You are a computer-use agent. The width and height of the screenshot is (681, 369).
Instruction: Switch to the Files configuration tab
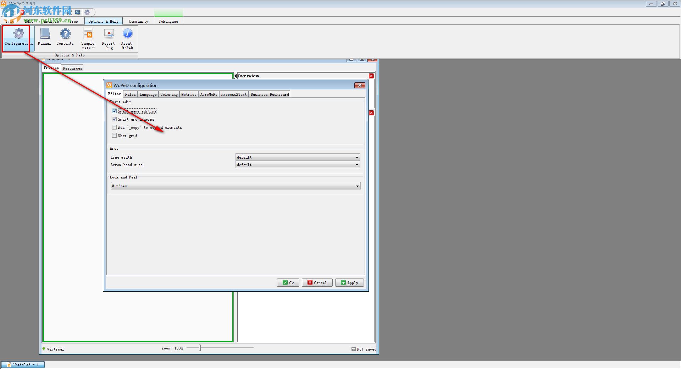[x=130, y=94]
